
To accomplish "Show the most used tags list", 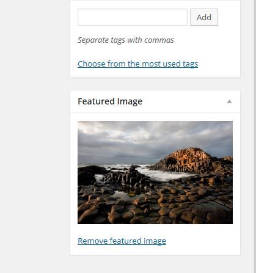I will coord(137,64).
